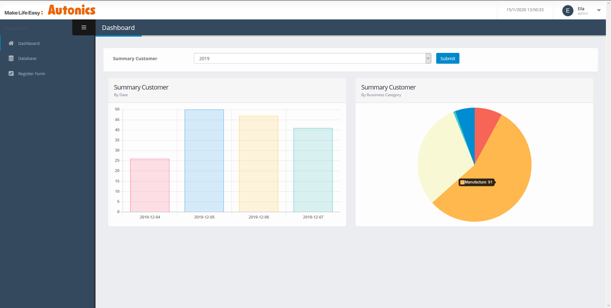Click the Autonics logo
The height and width of the screenshot is (308, 611).
[x=71, y=10]
